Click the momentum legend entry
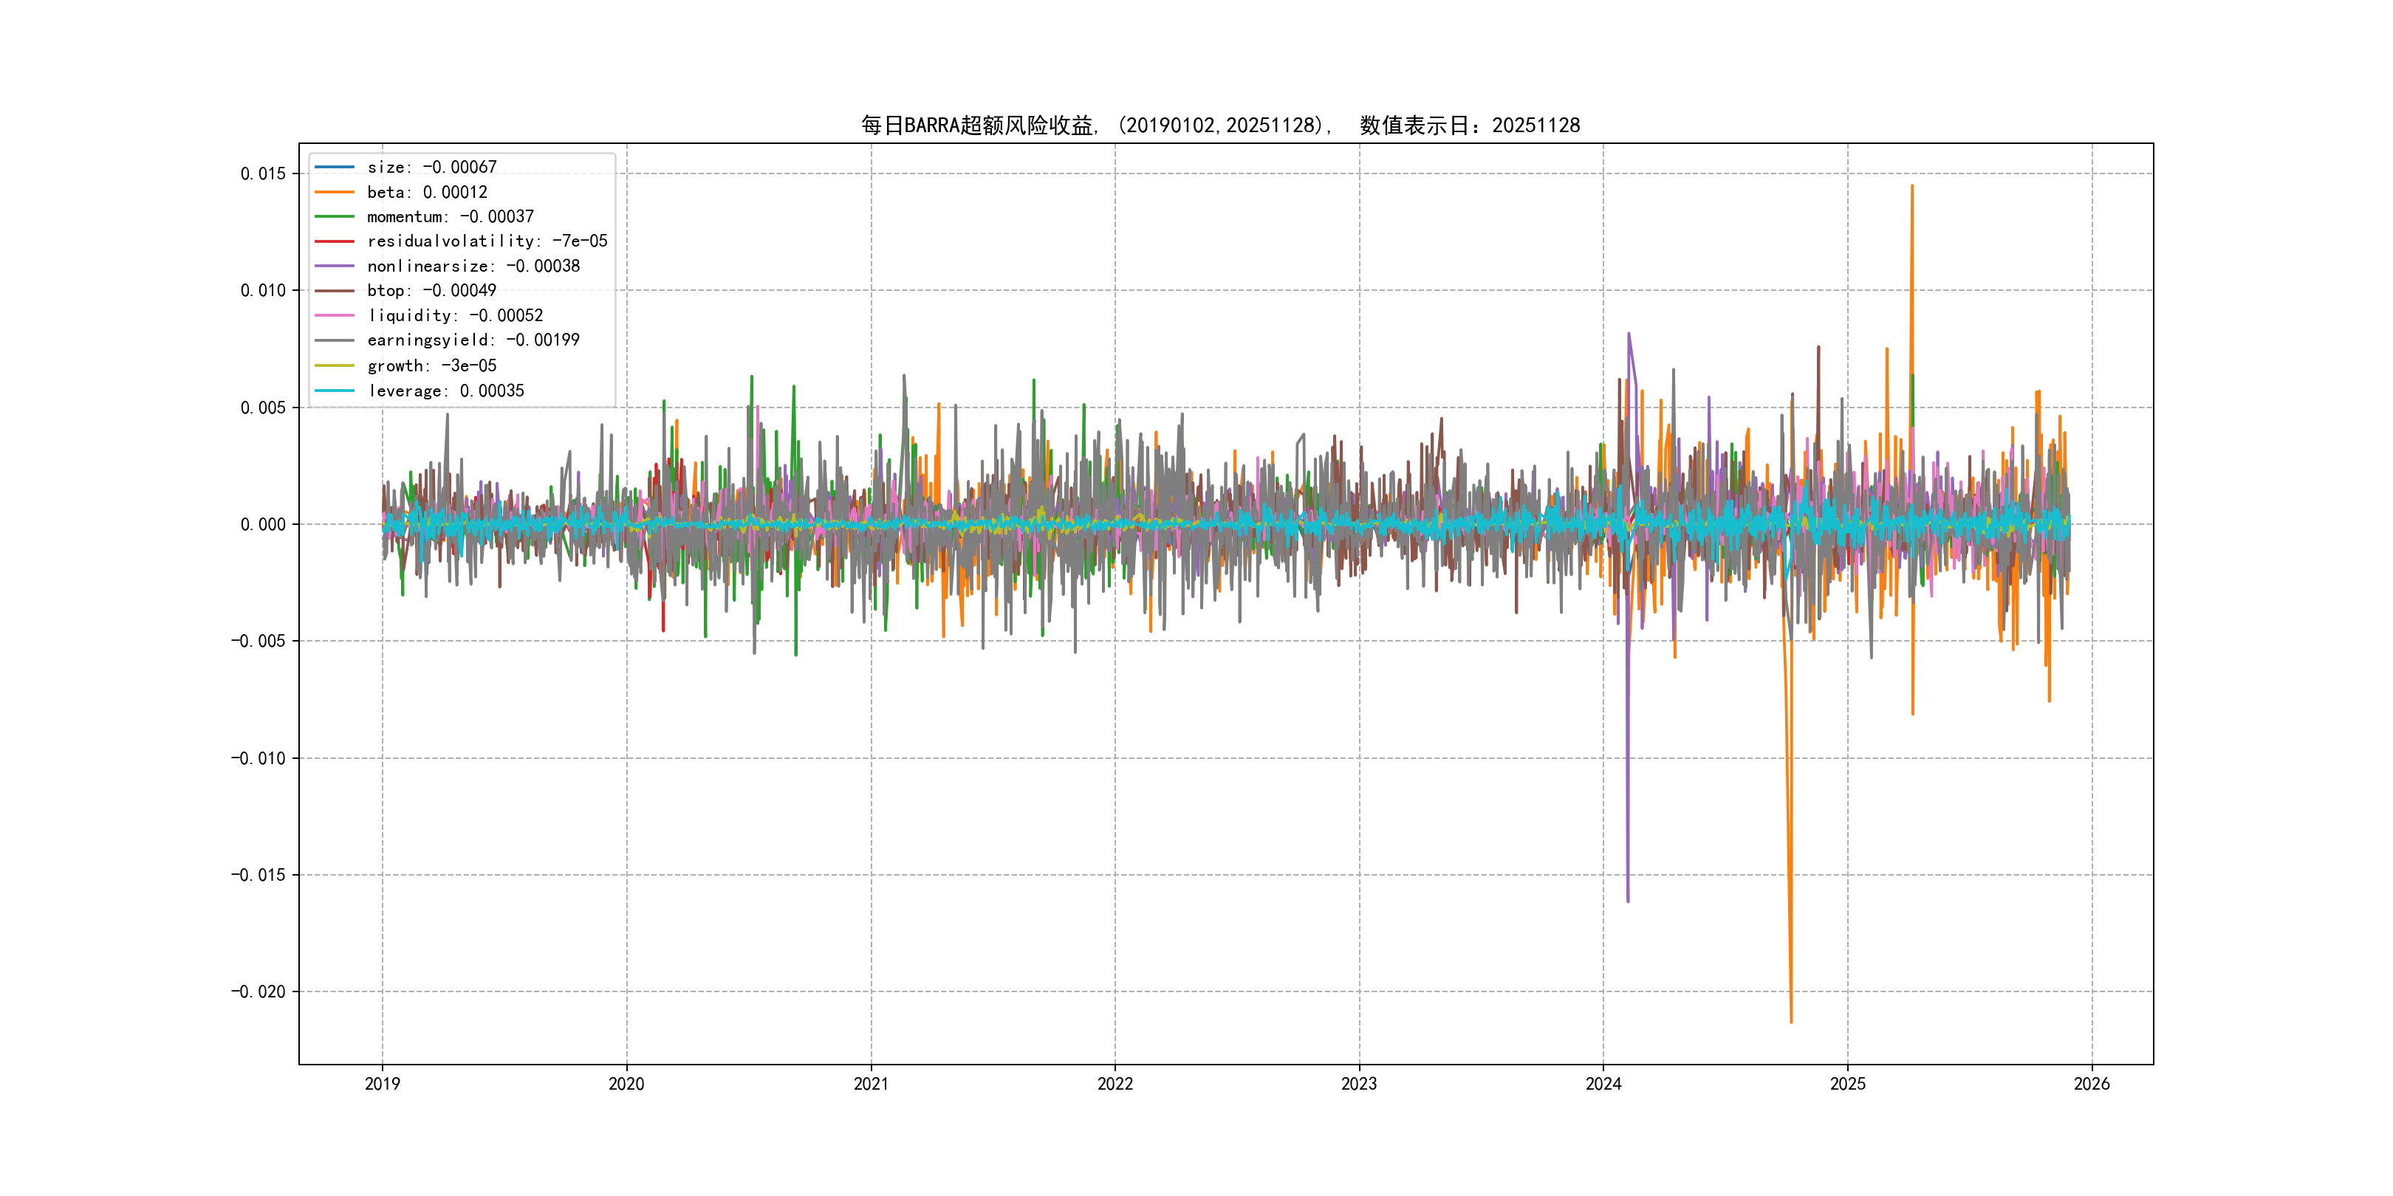The height and width of the screenshot is (1196, 2393). click(450, 216)
